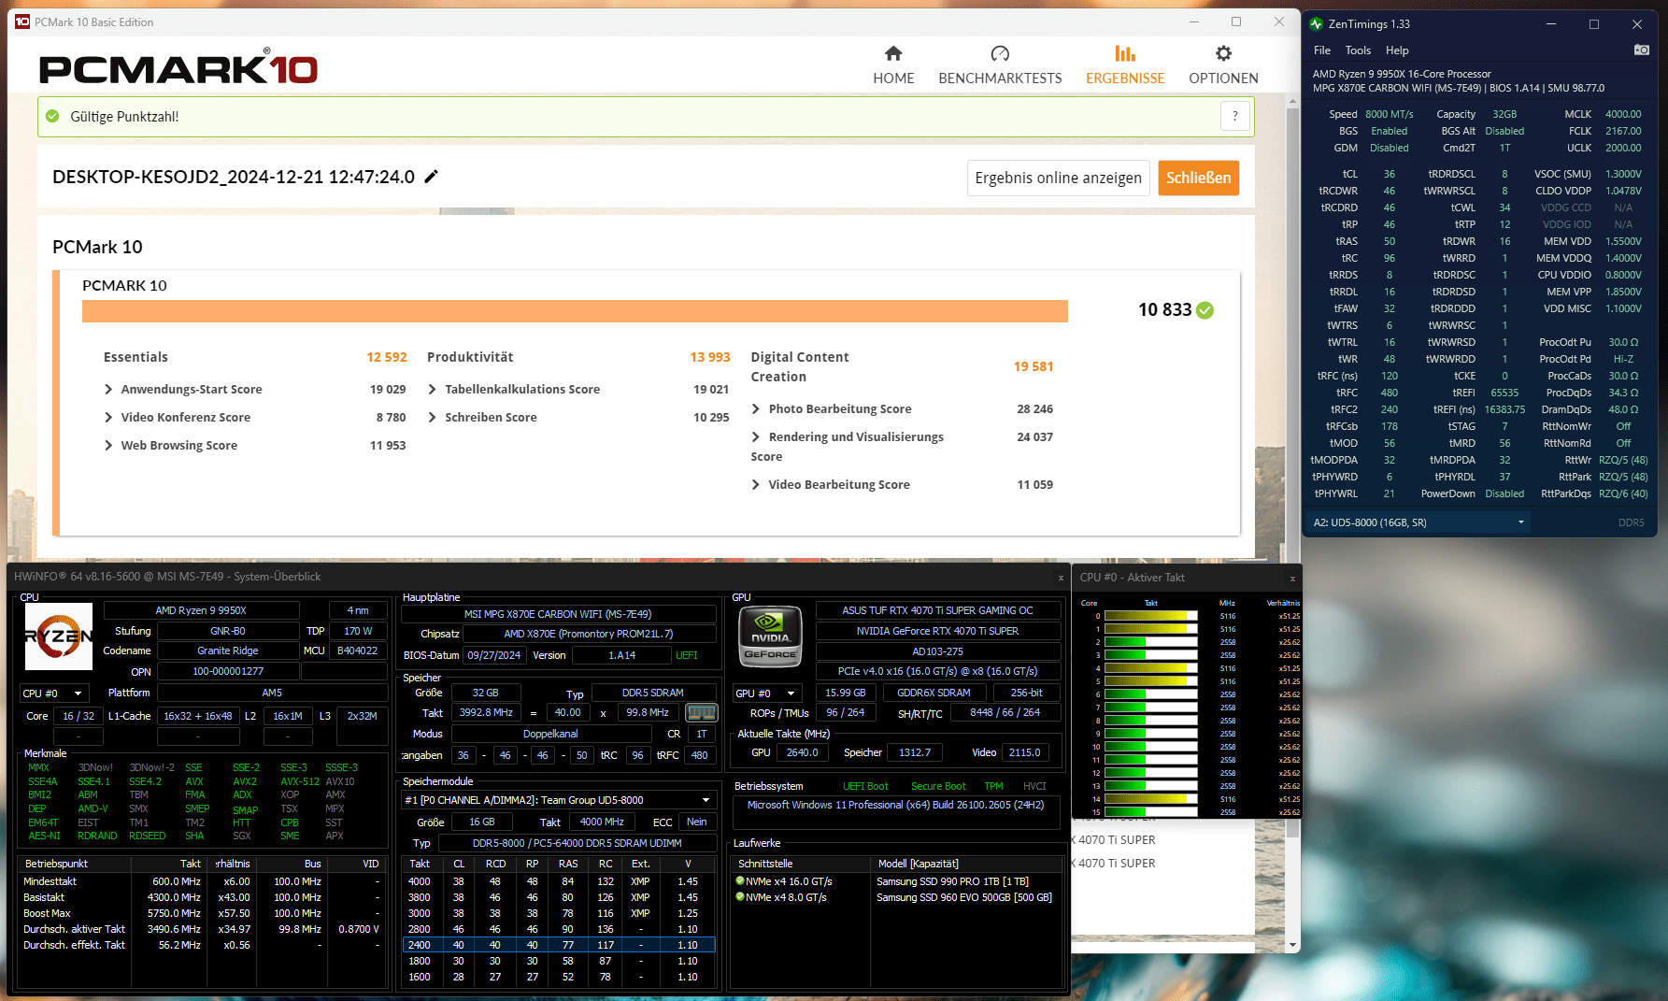The width and height of the screenshot is (1668, 1001).
Task: Click Samsung SSD 960 EVO green status icon
Action: [740, 897]
